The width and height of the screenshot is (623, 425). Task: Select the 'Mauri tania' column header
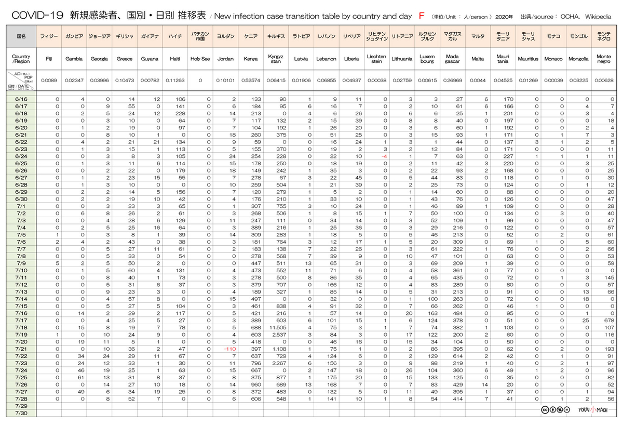(503, 59)
